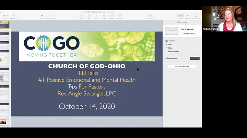Click 'Tips For Pastors' text line
Image resolution: width=247 pixels, height=138 pixels.
pyautogui.click(x=87, y=87)
